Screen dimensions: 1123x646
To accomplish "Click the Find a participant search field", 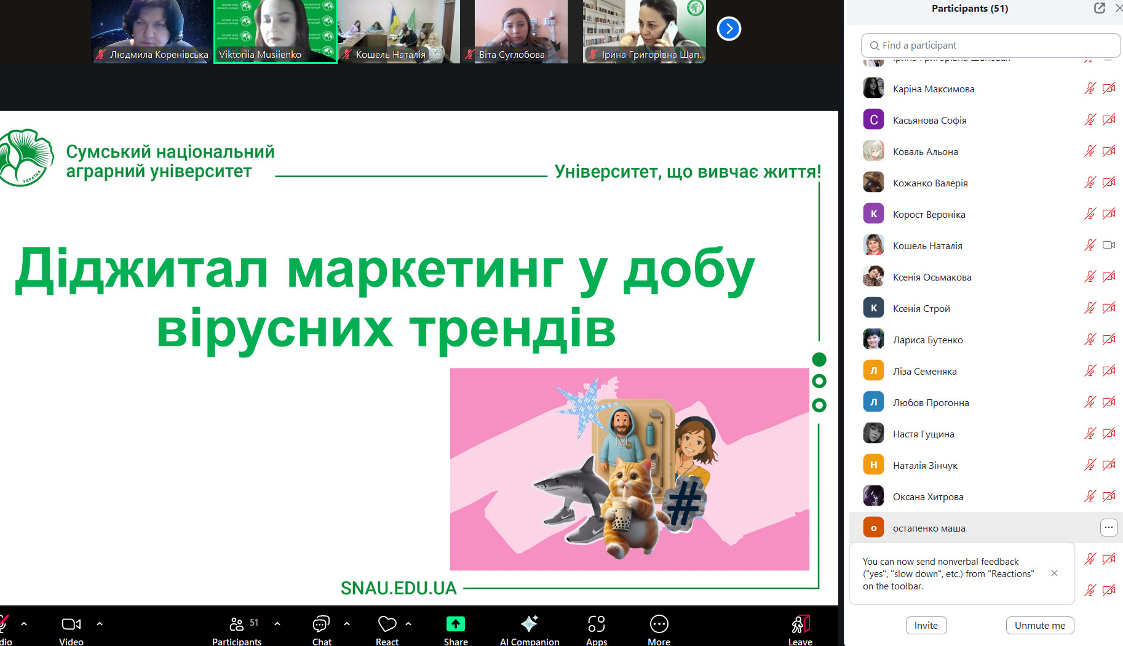I will click(x=990, y=46).
